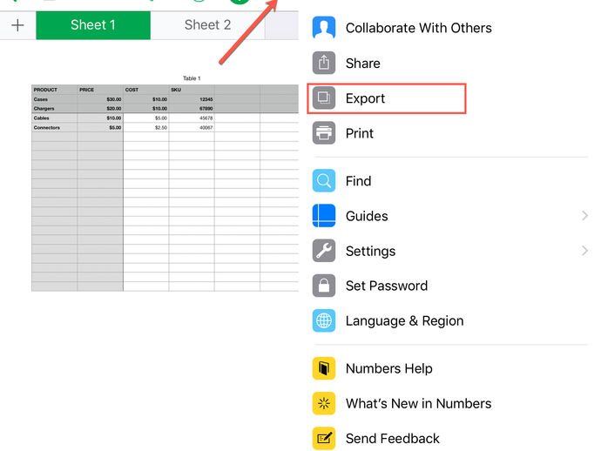601x451 pixels.
Task: Tap the Export icon
Action: [324, 98]
